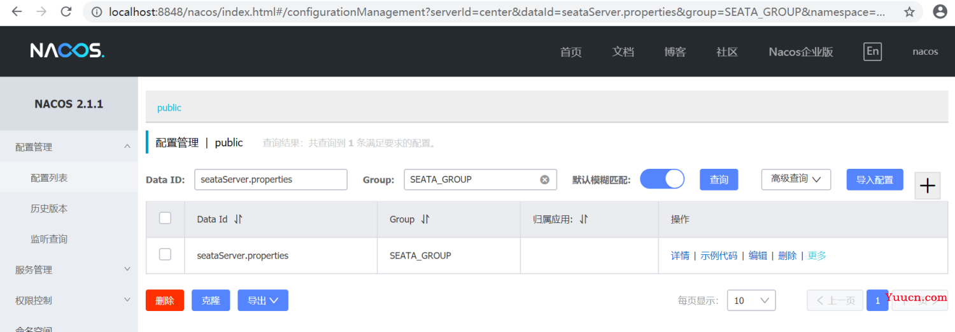Image resolution: width=955 pixels, height=332 pixels.
Task: Switch language with the En icon
Action: 872,52
